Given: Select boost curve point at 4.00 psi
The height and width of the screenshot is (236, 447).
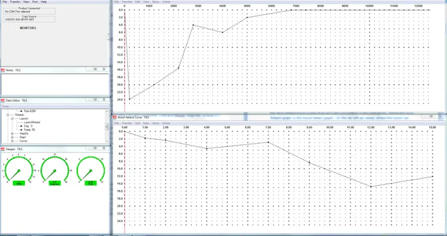Looking at the screenshot, I should point(207,148).
